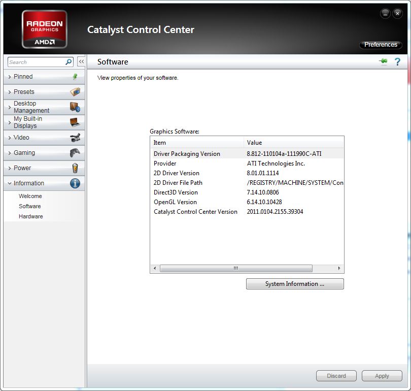Click the Gaming controller icon
This screenshot has width=411, height=391.
pyautogui.click(x=75, y=153)
